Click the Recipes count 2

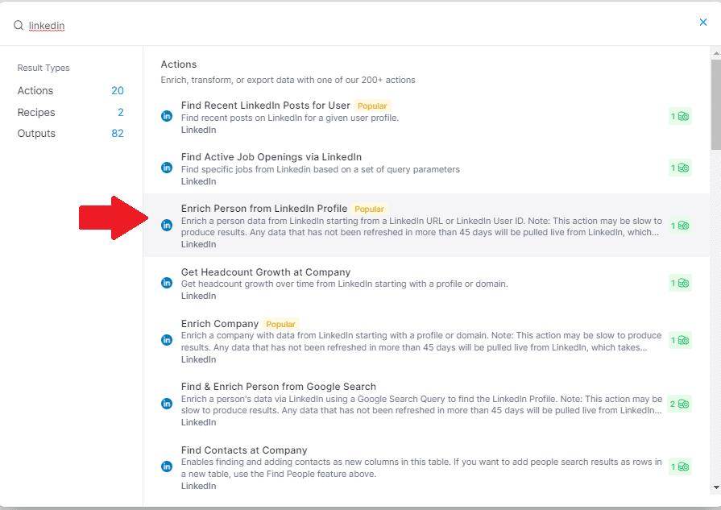pyautogui.click(x=121, y=112)
